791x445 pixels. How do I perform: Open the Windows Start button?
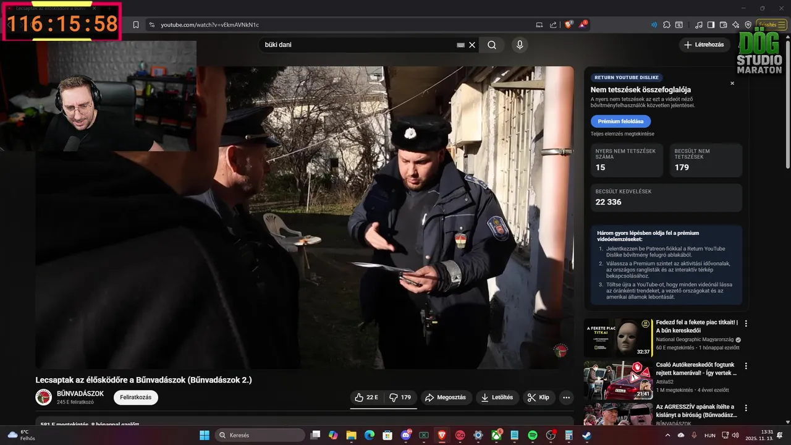pyautogui.click(x=205, y=435)
